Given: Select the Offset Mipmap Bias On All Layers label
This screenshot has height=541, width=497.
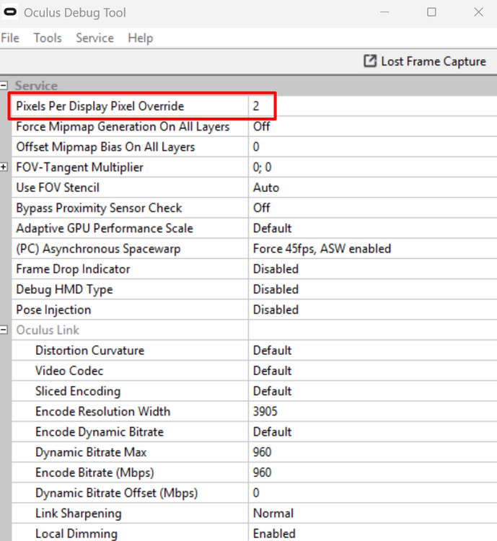Looking at the screenshot, I should [x=105, y=146].
